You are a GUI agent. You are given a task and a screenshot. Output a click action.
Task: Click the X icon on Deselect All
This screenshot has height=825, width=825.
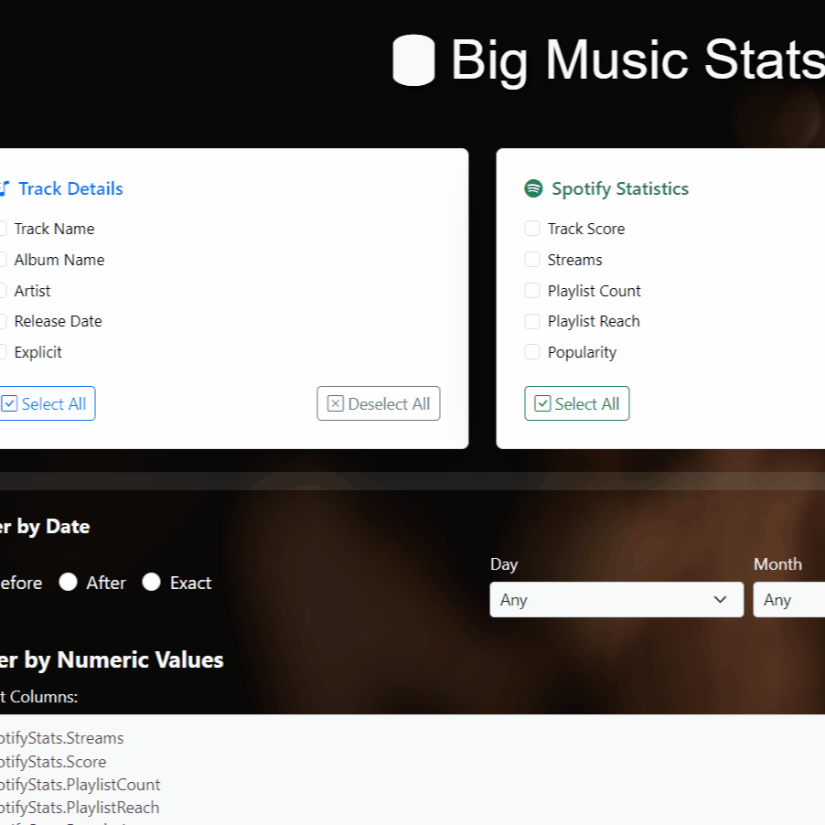pos(336,404)
